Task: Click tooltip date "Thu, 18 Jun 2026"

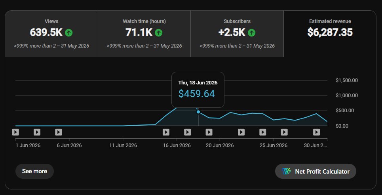Action: 198,83
